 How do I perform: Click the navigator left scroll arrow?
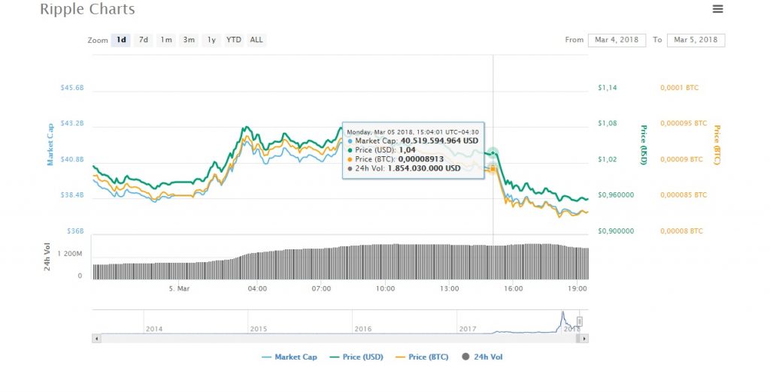[x=97, y=339]
